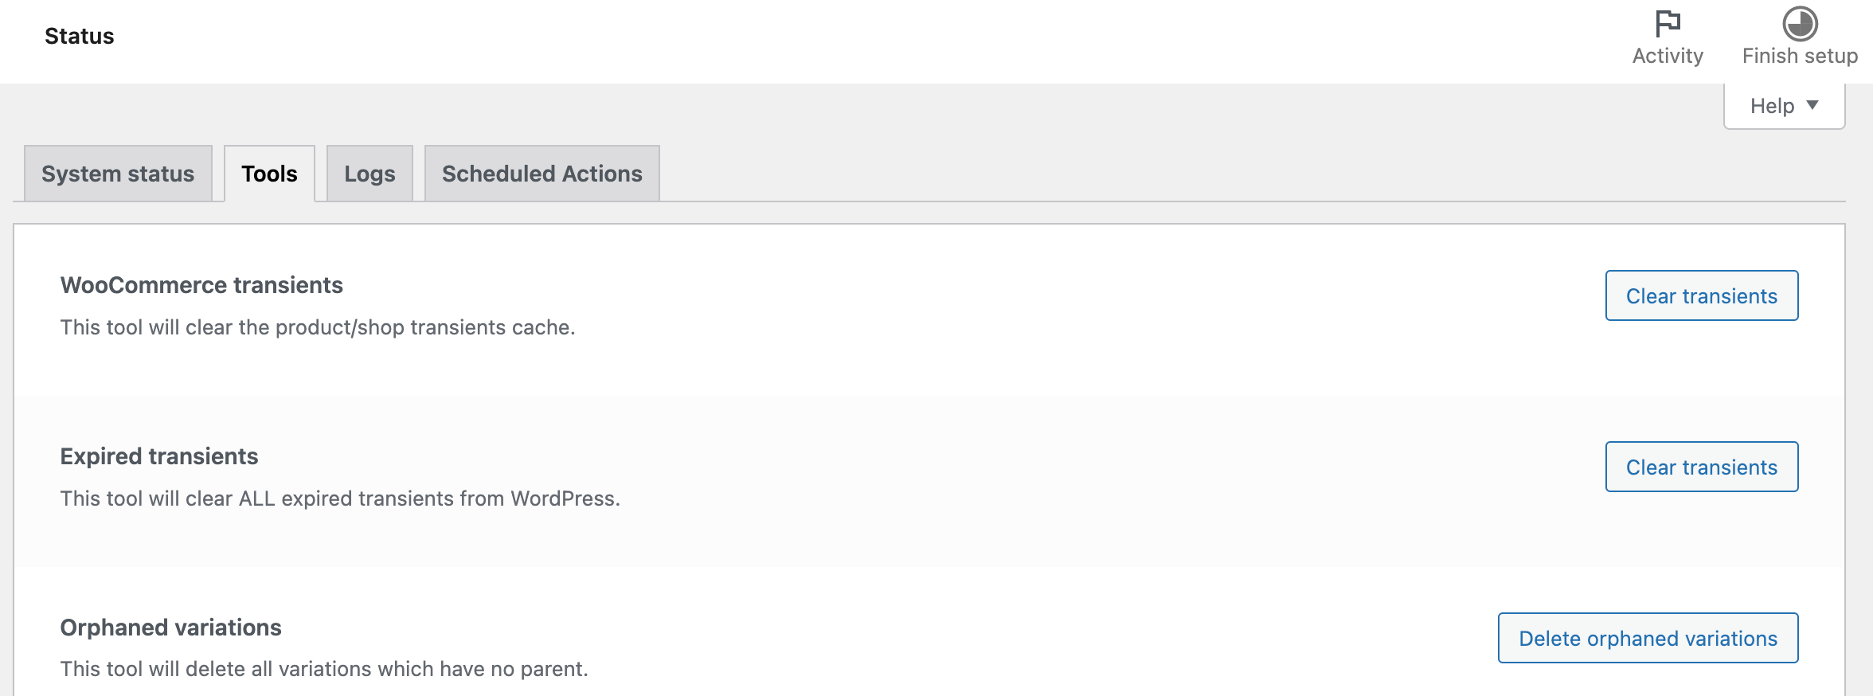
Task: Switch to the Scheduled Actions tab
Action: pos(542,173)
